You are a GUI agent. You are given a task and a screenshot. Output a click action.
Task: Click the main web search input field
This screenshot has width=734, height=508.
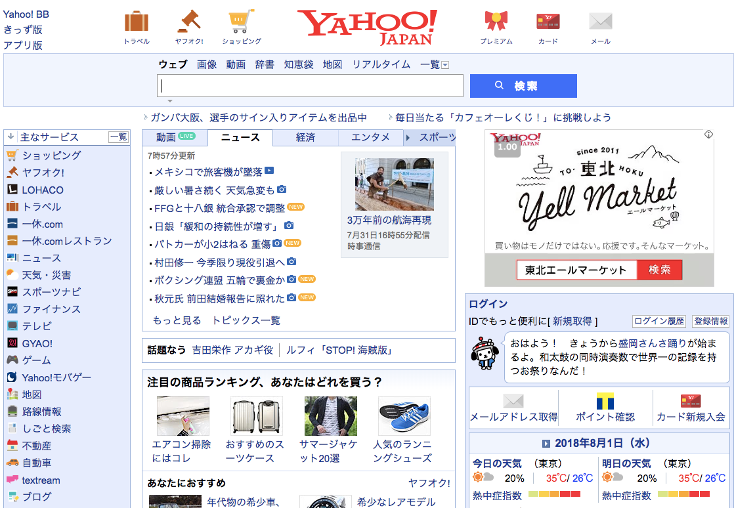coord(310,86)
